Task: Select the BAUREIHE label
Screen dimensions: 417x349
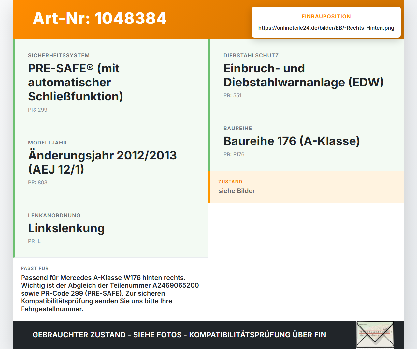Action: 237,128
